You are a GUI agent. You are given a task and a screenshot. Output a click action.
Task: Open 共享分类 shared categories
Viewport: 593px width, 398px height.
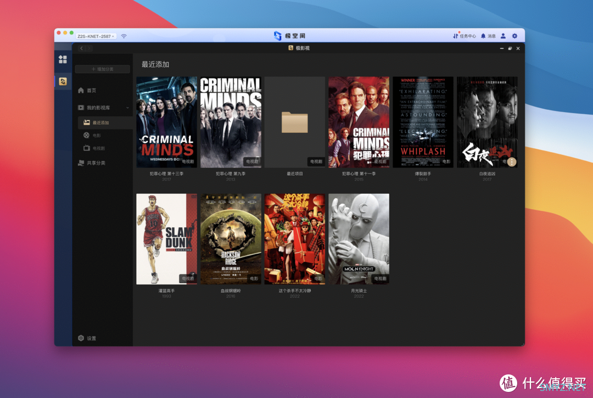92,163
